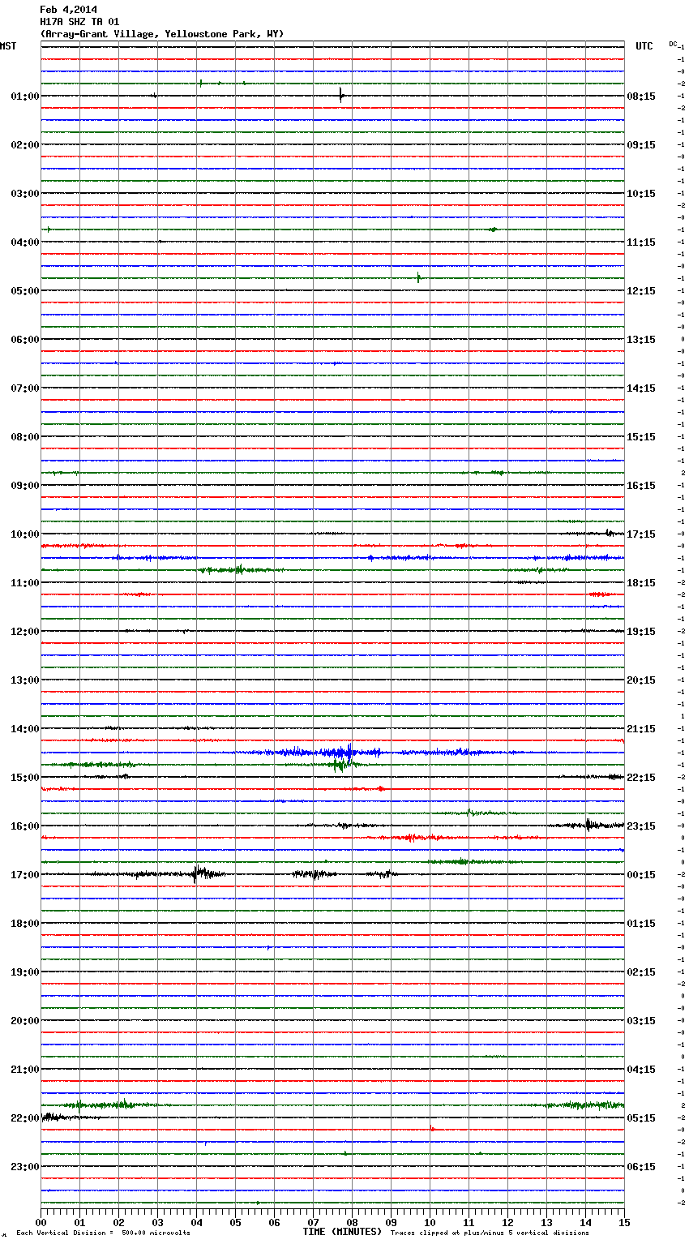
Task: Click the '03' minute axis label
Action: (157, 1222)
